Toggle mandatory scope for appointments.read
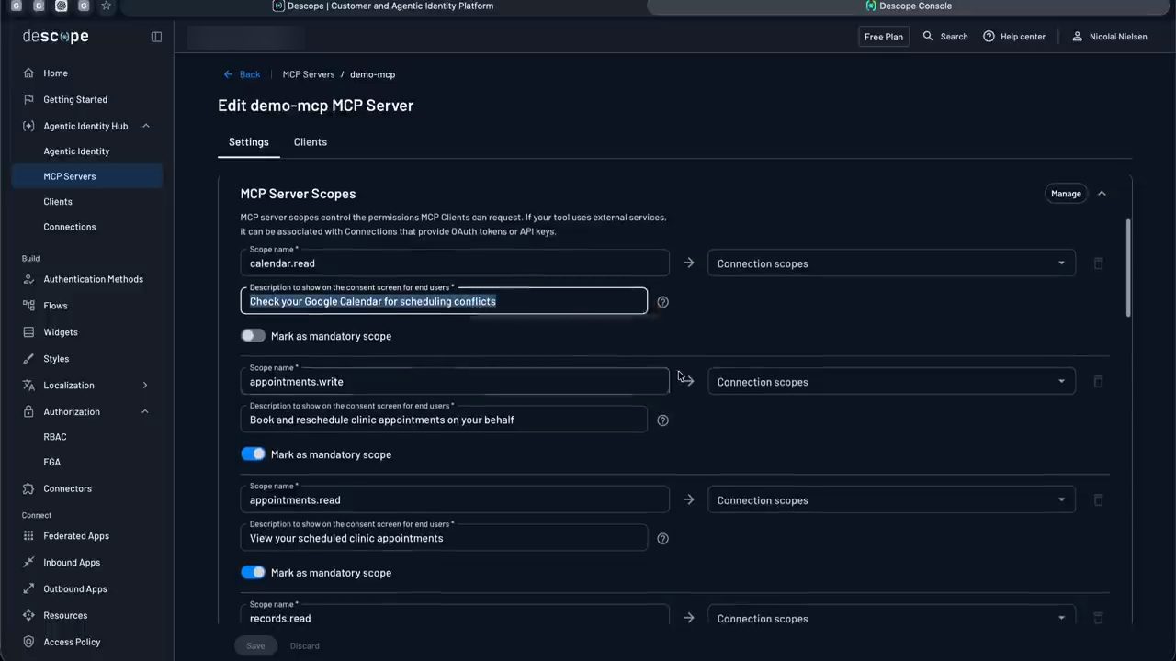The width and height of the screenshot is (1176, 661). (253, 573)
